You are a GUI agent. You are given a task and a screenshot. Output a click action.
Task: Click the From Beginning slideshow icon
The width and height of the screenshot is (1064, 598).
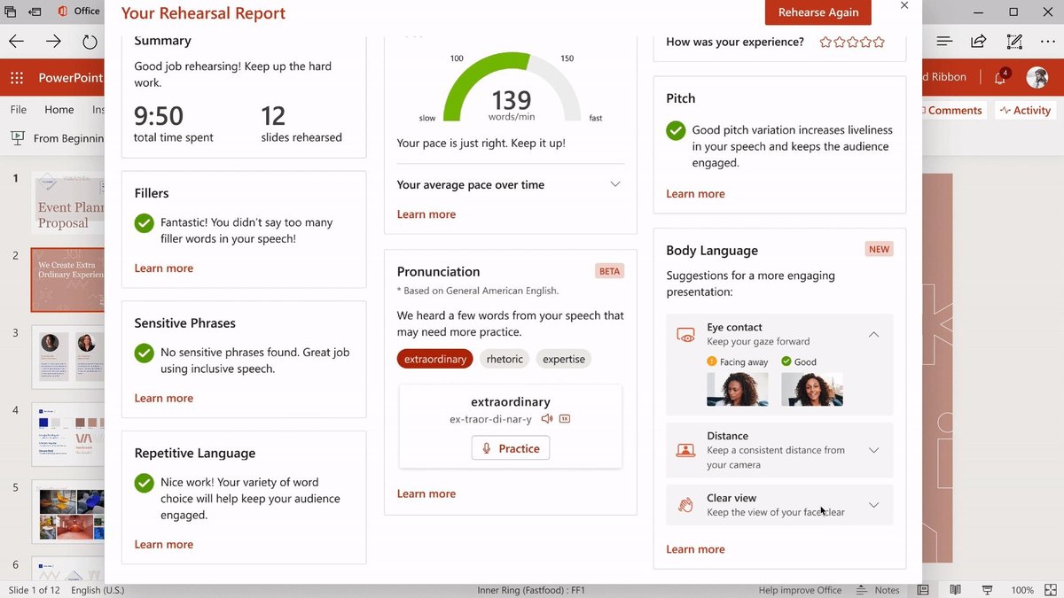(17, 138)
